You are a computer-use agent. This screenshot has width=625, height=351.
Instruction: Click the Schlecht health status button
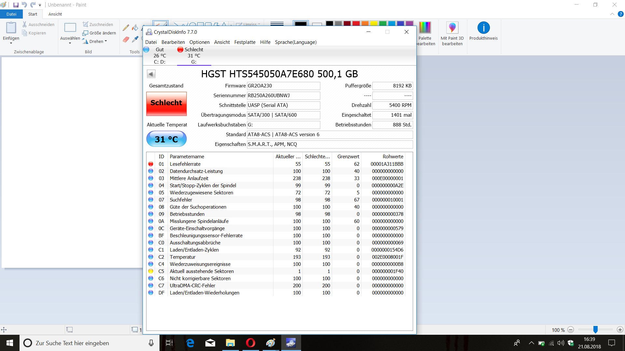click(166, 103)
